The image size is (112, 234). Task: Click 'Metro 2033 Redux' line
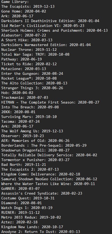coord(31,217)
